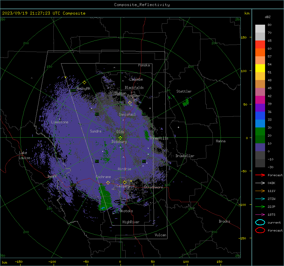
Task: Click the green echo cluster near Stettler
Action: click(x=186, y=102)
